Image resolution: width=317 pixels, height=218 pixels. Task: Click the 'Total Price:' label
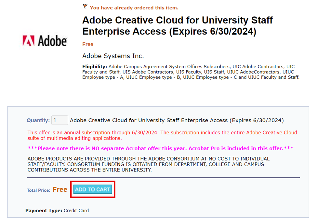[39, 190]
